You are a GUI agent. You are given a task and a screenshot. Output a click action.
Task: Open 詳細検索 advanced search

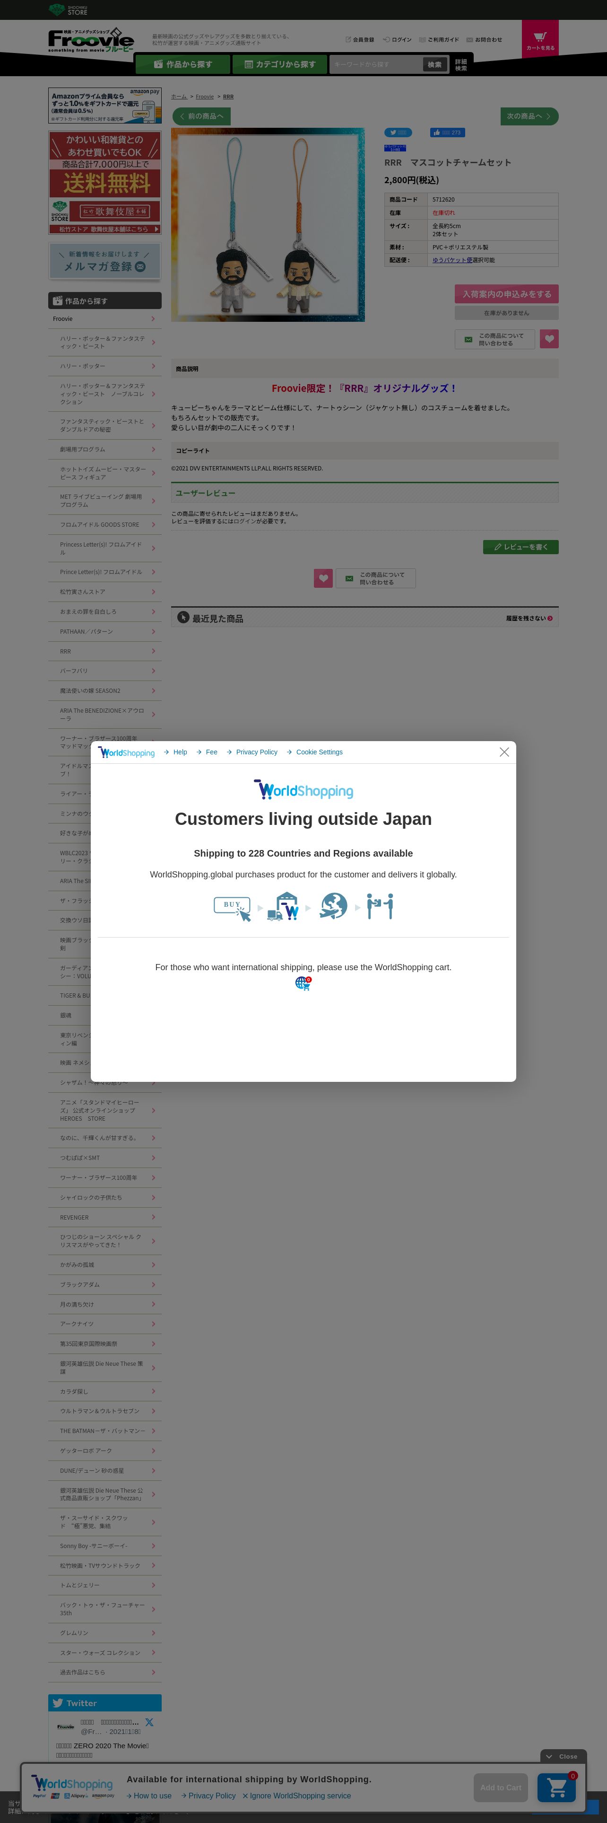[x=461, y=64]
